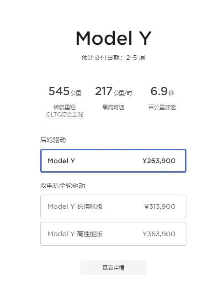Click the 217 公里/时 top speed figure
Screen dimensions: 202x296
113,91
